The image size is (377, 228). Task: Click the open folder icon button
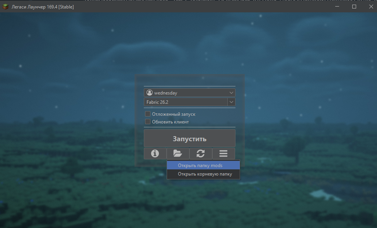(178, 154)
